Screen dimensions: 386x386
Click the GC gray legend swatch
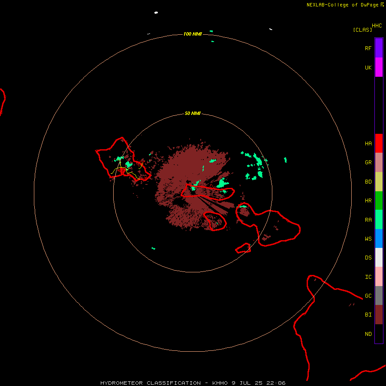(379, 296)
